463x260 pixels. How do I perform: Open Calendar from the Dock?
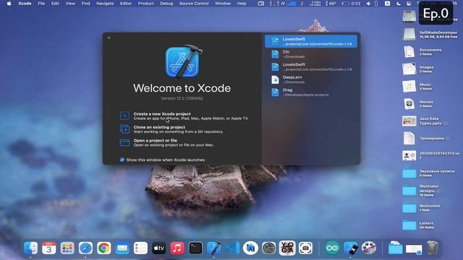tap(49, 248)
